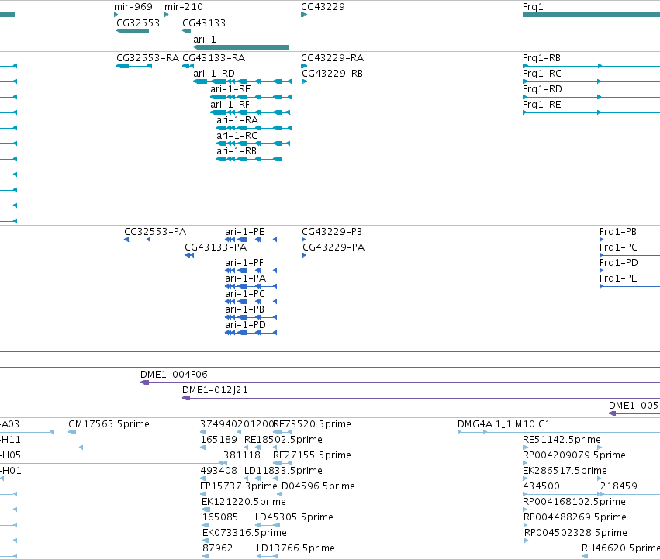Select transcript Frq1-RE
Viewport: 660px width, 560px height.
point(592,112)
